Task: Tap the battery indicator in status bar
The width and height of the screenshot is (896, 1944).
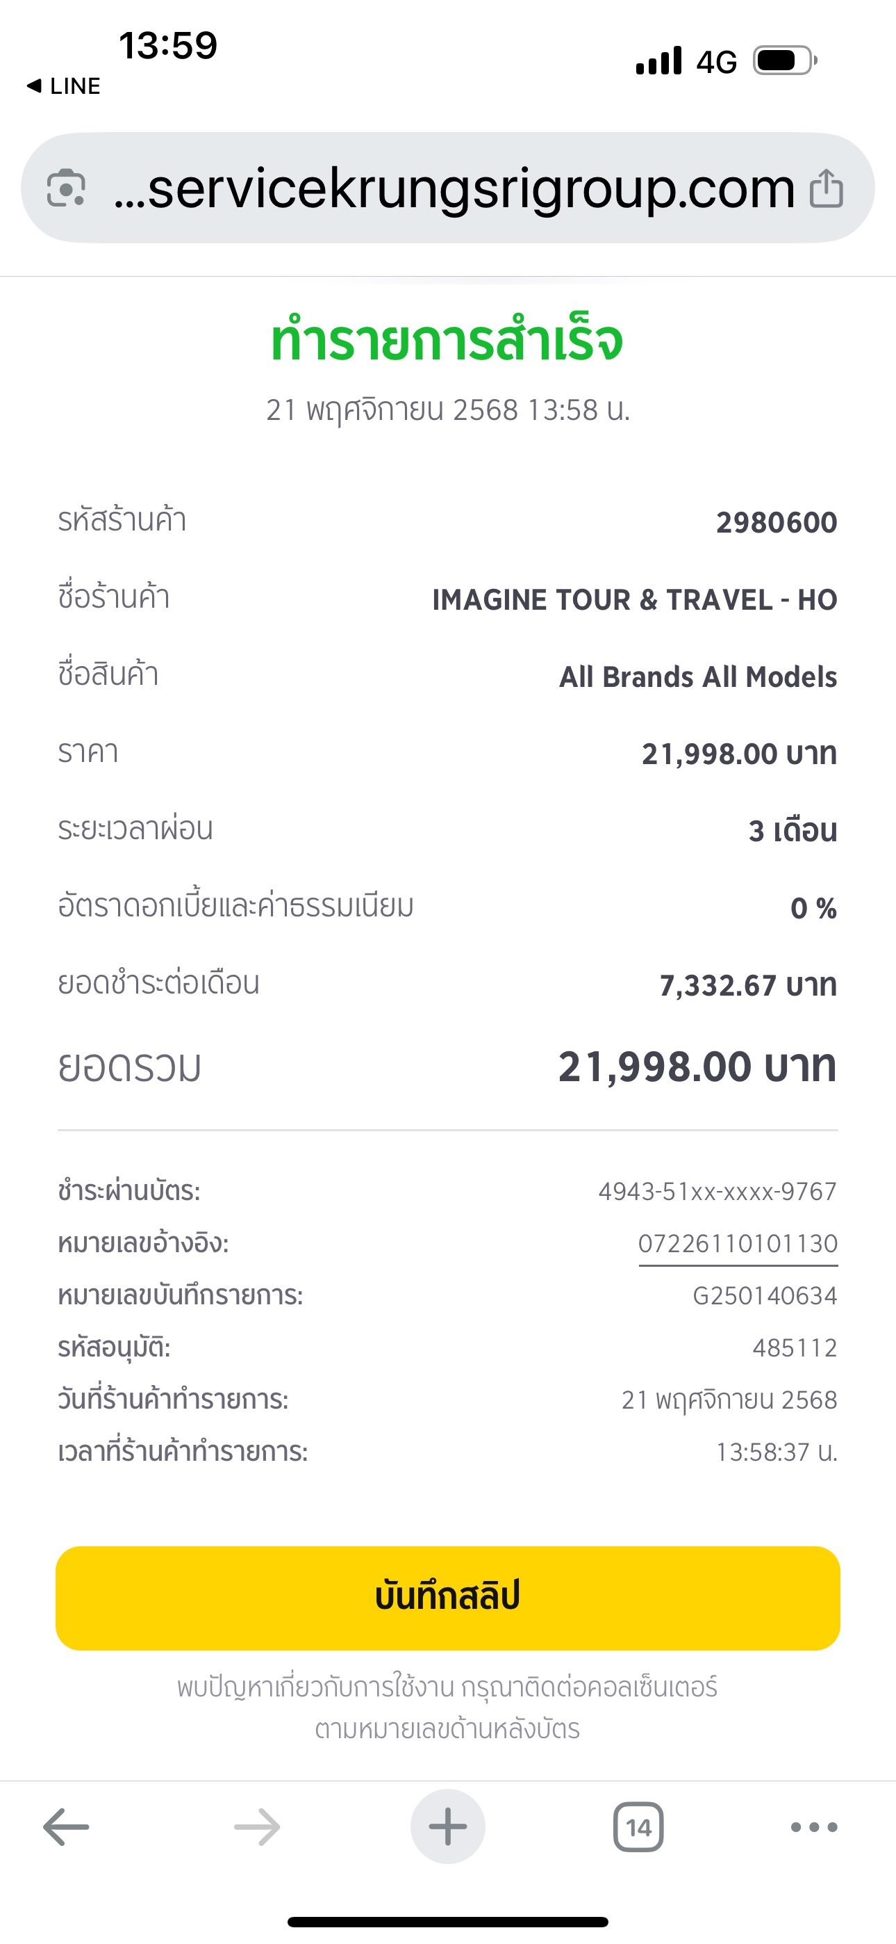Action: click(784, 60)
